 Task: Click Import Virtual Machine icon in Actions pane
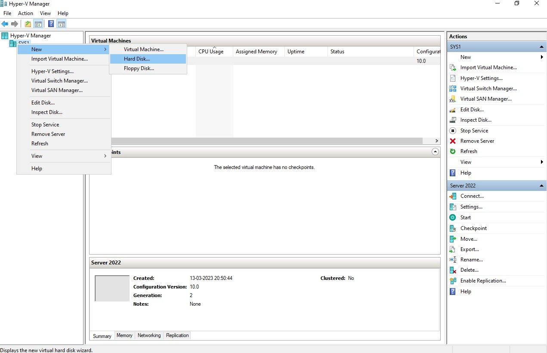[453, 68]
